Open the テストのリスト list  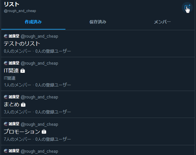[22, 44]
